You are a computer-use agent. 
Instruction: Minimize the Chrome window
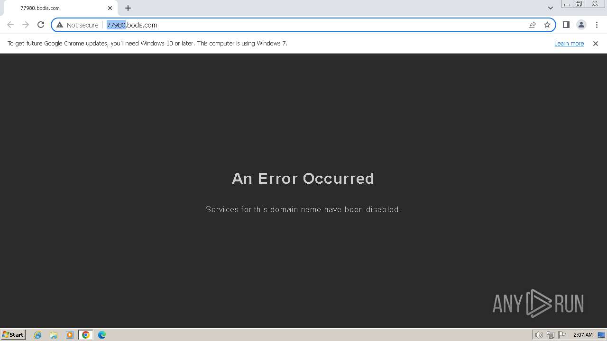(567, 4)
